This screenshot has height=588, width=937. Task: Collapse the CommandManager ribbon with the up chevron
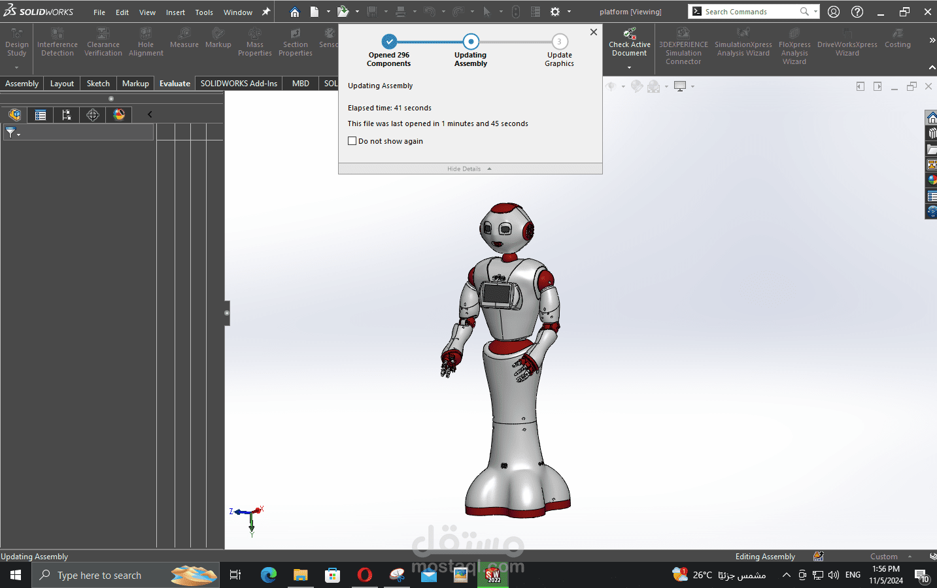pos(932,67)
